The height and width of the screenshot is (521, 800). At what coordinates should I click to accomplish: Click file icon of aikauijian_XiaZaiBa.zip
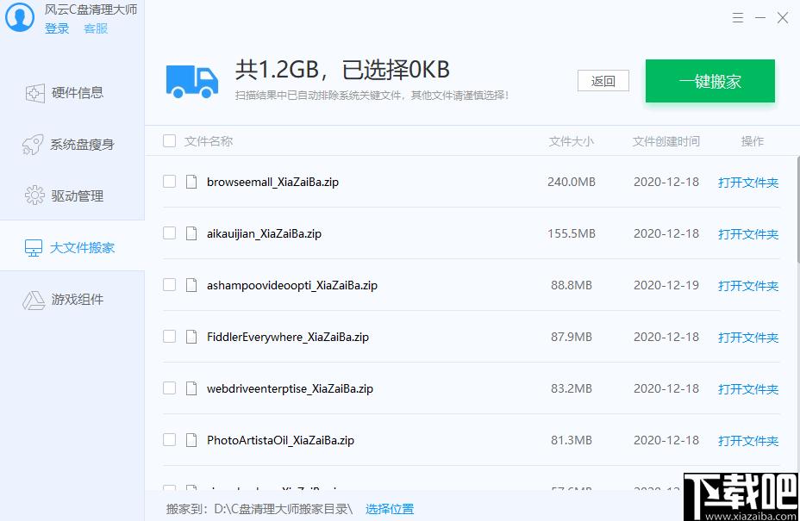click(191, 233)
